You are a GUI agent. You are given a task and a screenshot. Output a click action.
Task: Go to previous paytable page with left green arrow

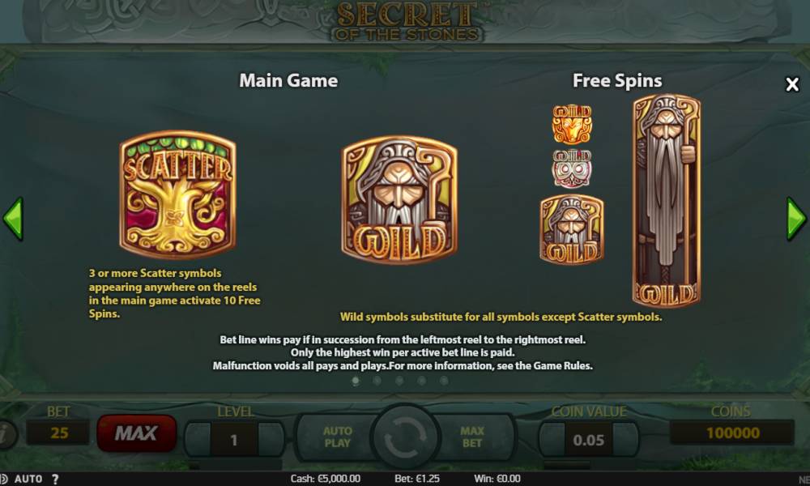click(14, 219)
